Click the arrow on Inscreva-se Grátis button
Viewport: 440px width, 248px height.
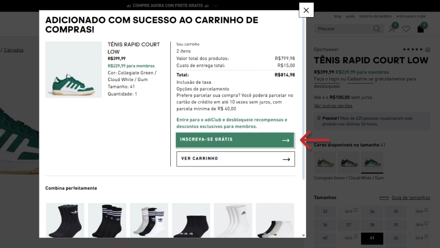point(285,140)
